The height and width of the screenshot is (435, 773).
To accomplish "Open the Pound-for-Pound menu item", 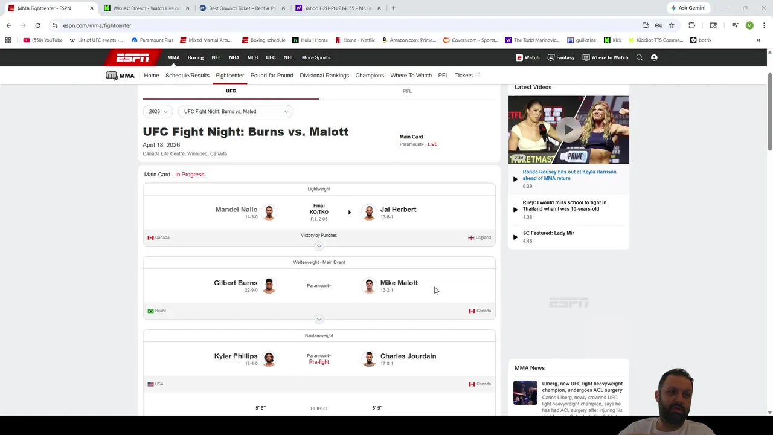I will 272,76.
